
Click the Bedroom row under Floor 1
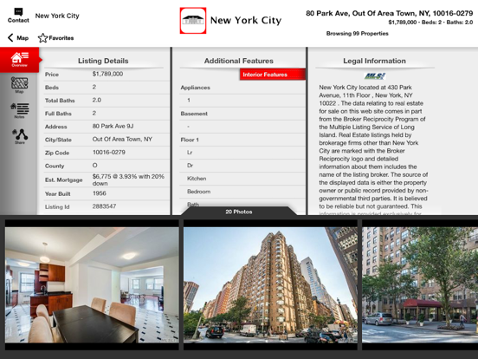point(199,192)
